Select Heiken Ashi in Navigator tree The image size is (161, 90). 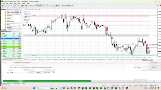coord(9,17)
